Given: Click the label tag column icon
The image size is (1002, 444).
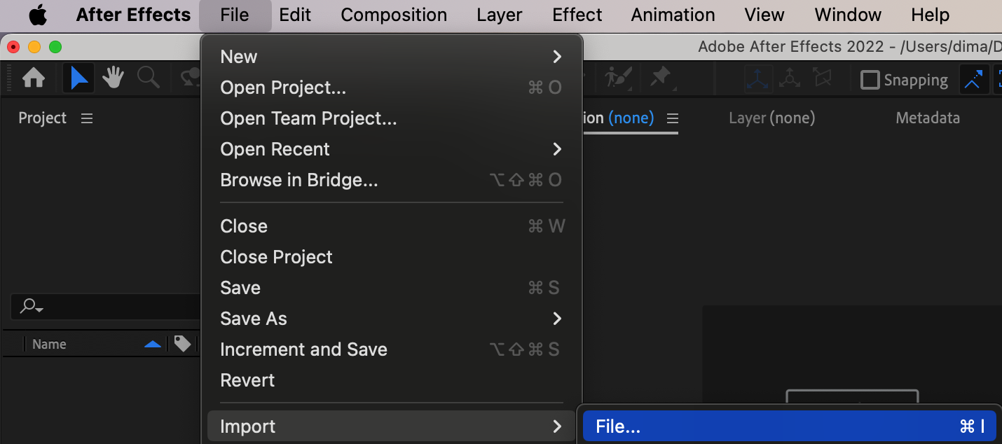Looking at the screenshot, I should [x=182, y=344].
